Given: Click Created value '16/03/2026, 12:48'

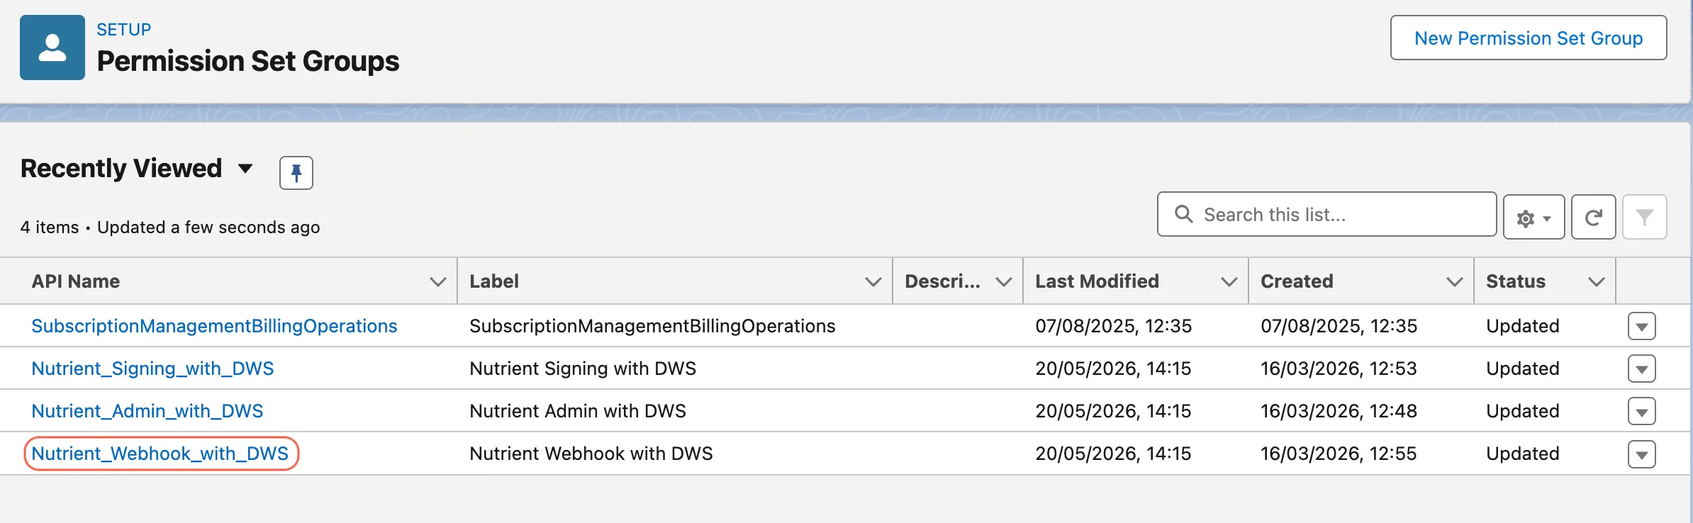Looking at the screenshot, I should pyautogui.click(x=1339, y=411).
